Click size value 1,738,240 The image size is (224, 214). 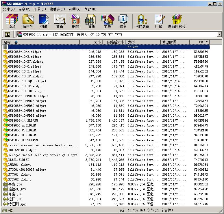pyautogui.click(x=93, y=120)
